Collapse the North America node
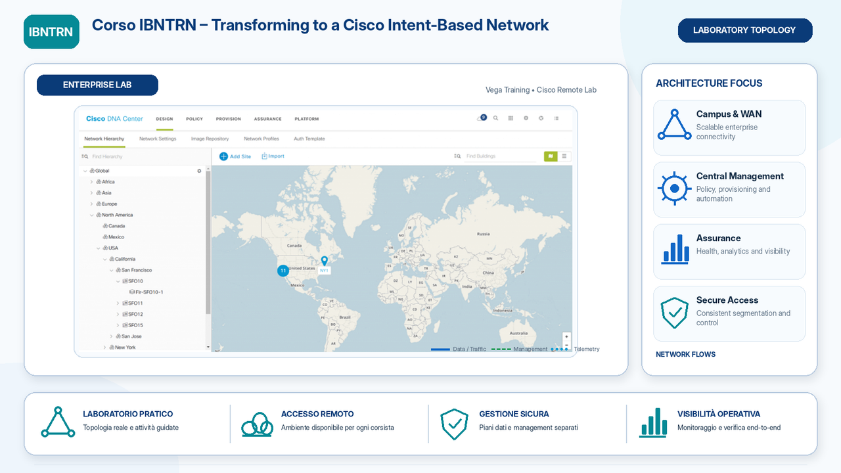This screenshot has height=473, width=841. pyautogui.click(x=91, y=215)
